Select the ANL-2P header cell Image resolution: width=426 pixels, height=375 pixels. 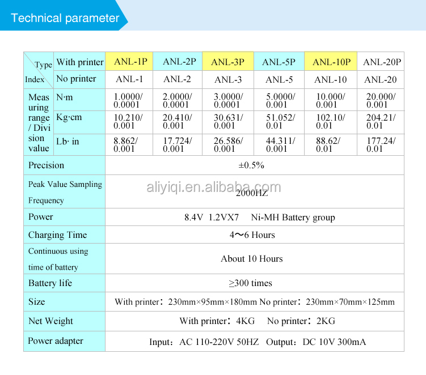tap(178, 61)
